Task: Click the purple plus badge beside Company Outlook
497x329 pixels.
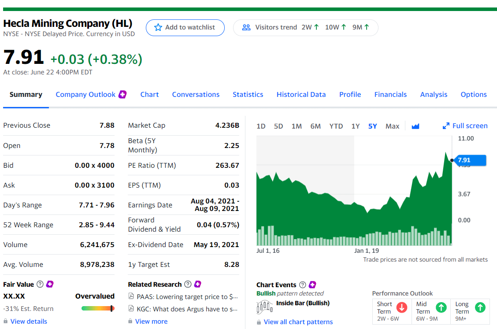Action: pos(122,94)
